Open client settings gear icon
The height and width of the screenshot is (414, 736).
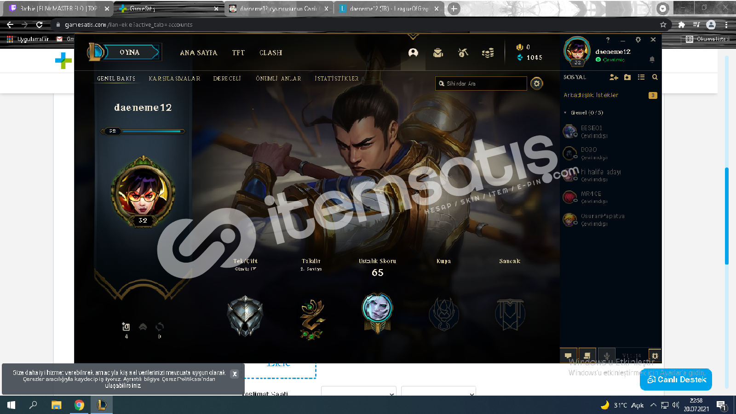tap(638, 40)
